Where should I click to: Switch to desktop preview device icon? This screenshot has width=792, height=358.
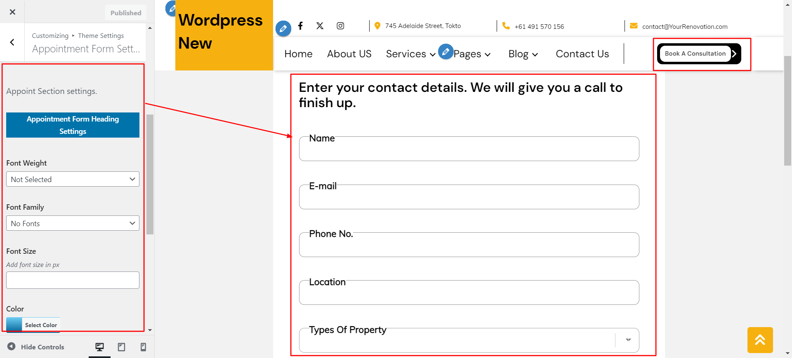[99, 347]
